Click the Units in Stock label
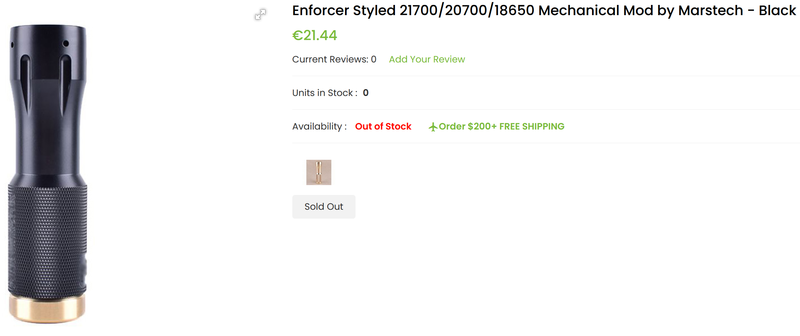This screenshot has height=336, width=800. pos(324,93)
